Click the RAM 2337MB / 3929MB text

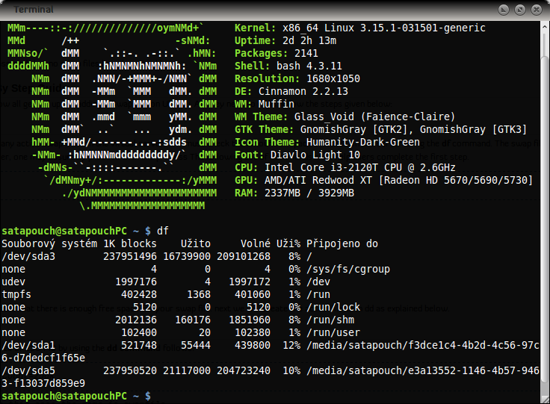click(x=294, y=193)
